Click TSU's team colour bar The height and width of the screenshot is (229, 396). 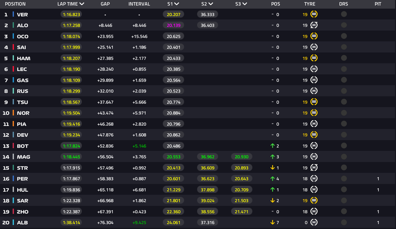[x=13, y=102]
